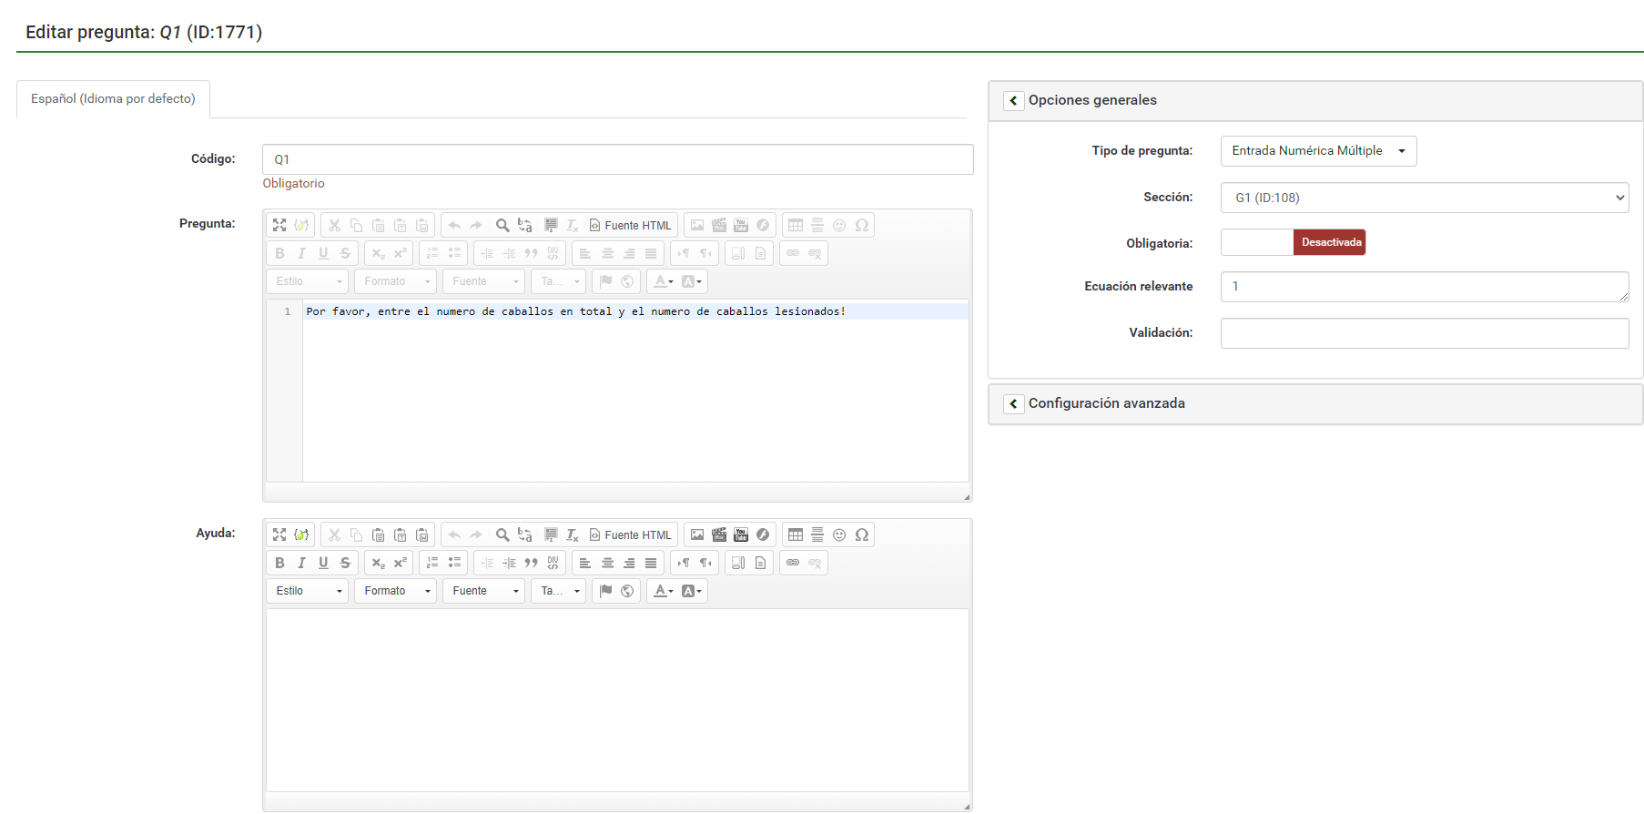Maximize the Ayuda editor
Image resolution: width=1644 pixels, height=814 pixels.
279,534
